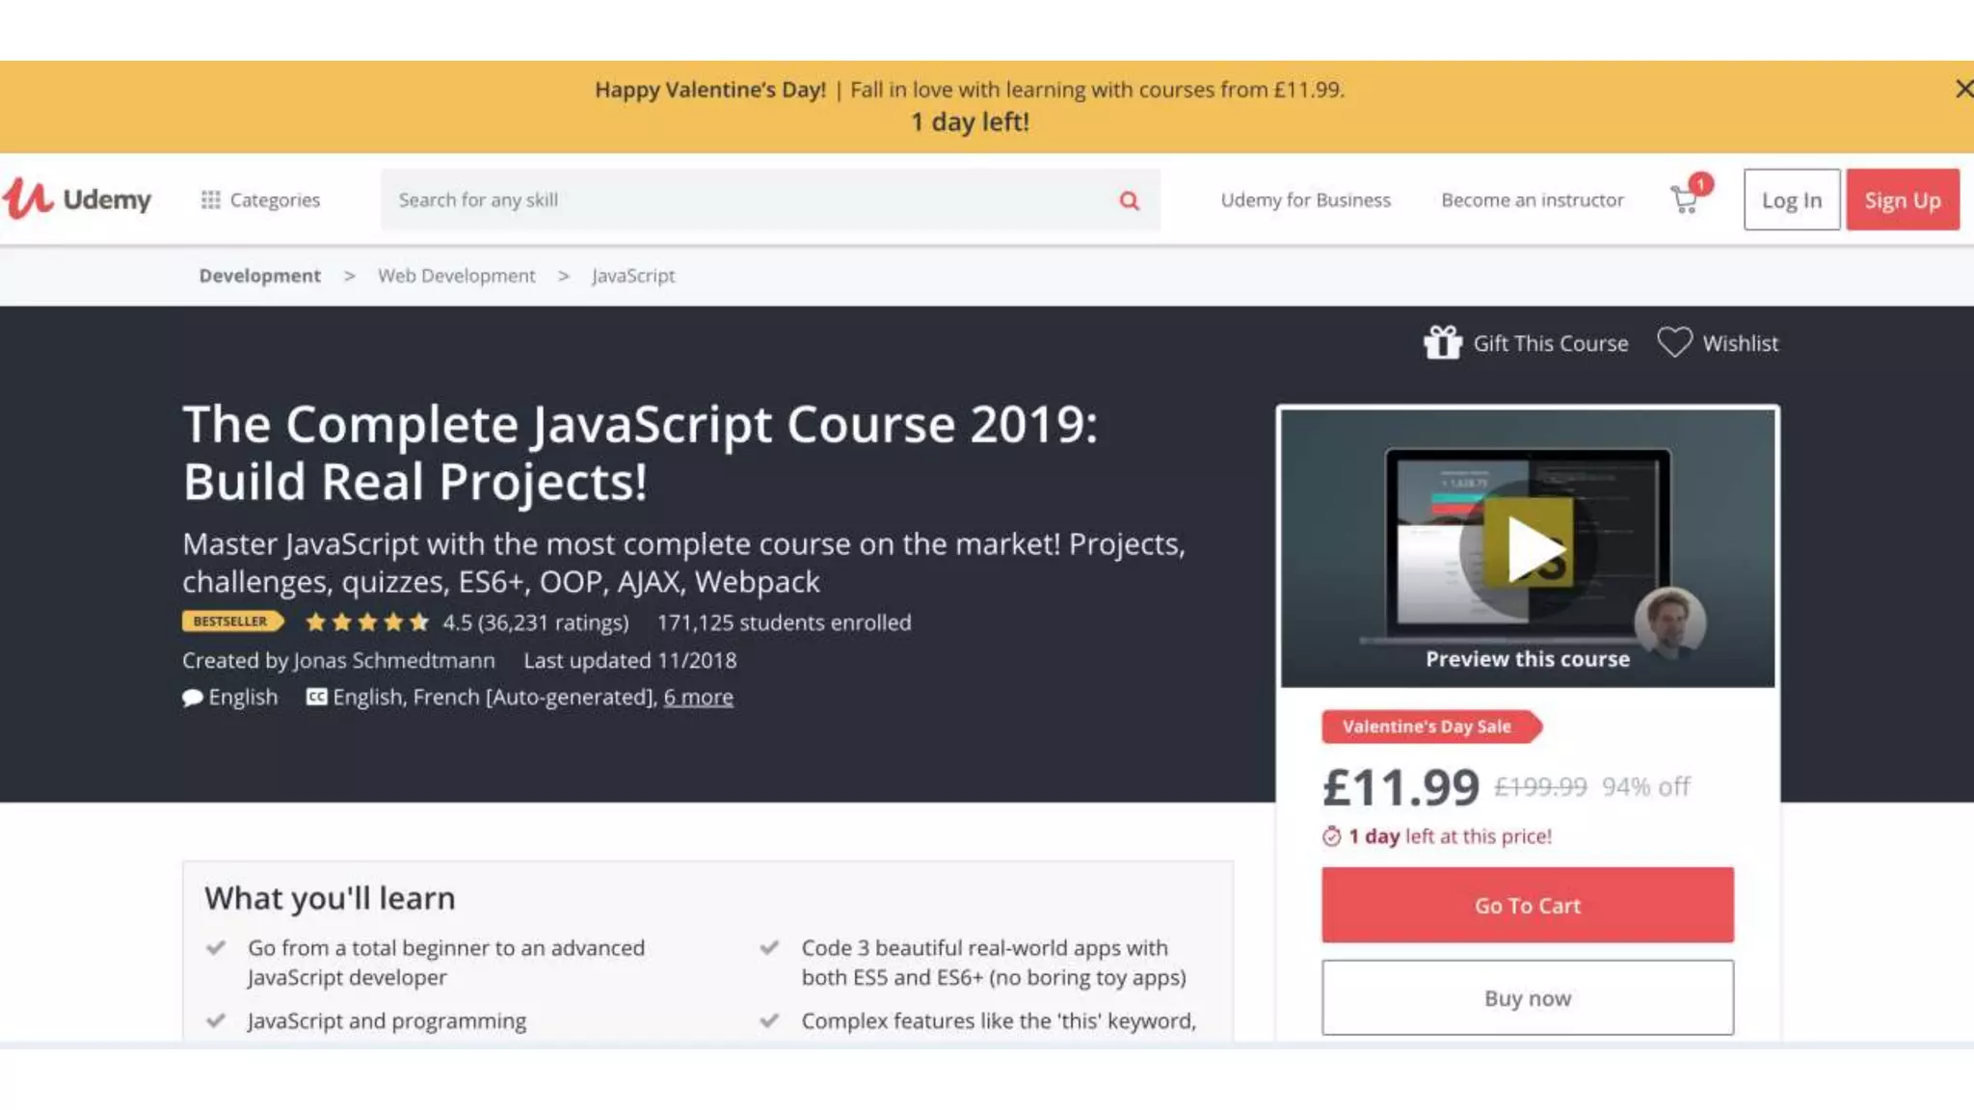Go to the Web Development breadcrumb
The width and height of the screenshot is (1974, 1110).
point(456,276)
